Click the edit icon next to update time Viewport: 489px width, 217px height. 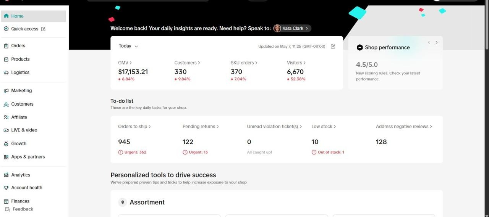tap(333, 47)
